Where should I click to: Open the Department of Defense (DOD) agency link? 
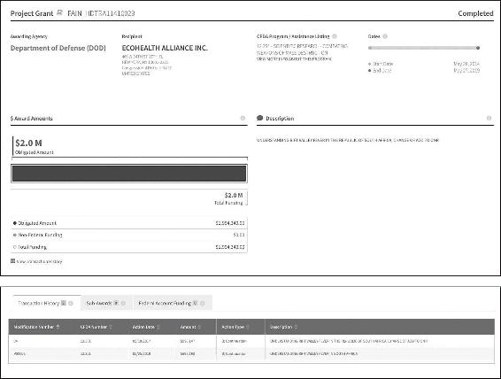[x=58, y=48]
